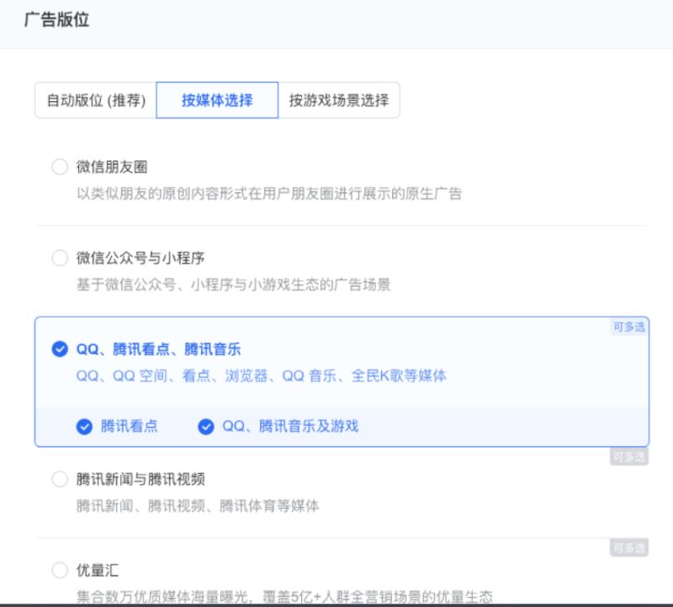Click the blue checkmark beside 腾讯看点

click(85, 426)
